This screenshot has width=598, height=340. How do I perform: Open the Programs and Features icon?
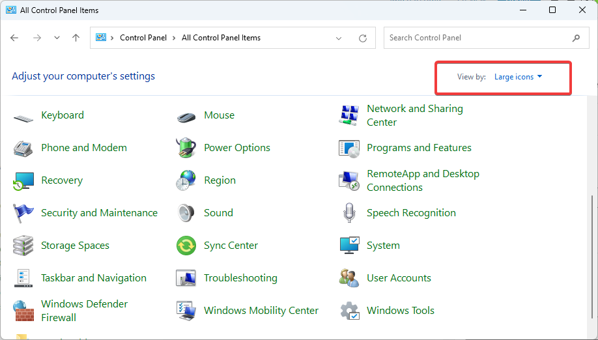point(349,149)
